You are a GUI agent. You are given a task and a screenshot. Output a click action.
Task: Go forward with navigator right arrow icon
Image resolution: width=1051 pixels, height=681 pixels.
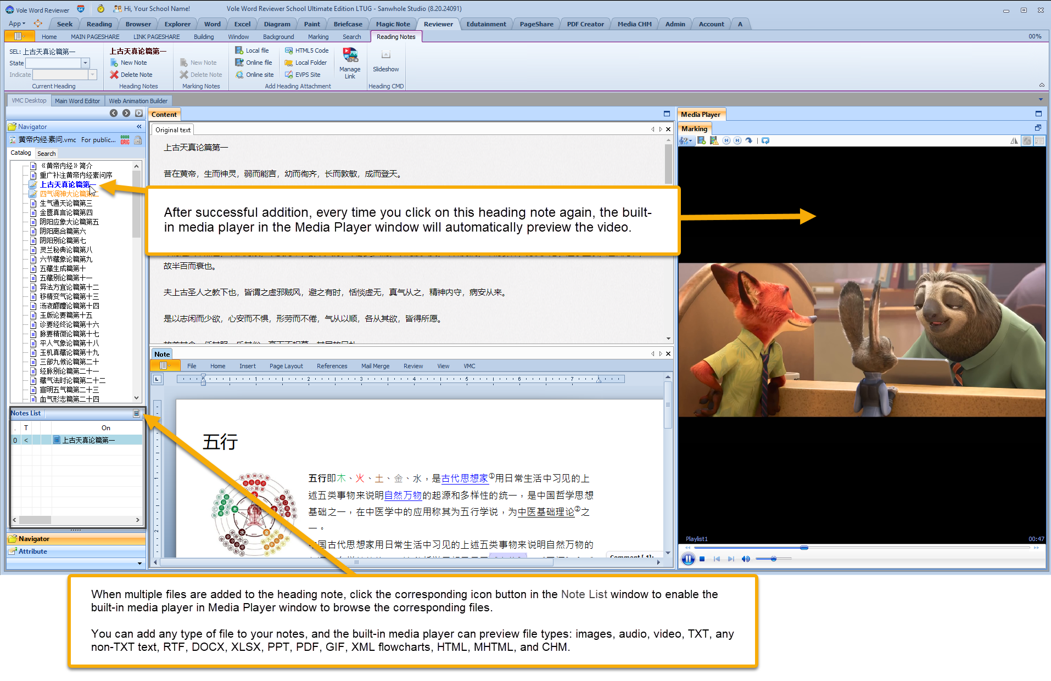coord(126,113)
